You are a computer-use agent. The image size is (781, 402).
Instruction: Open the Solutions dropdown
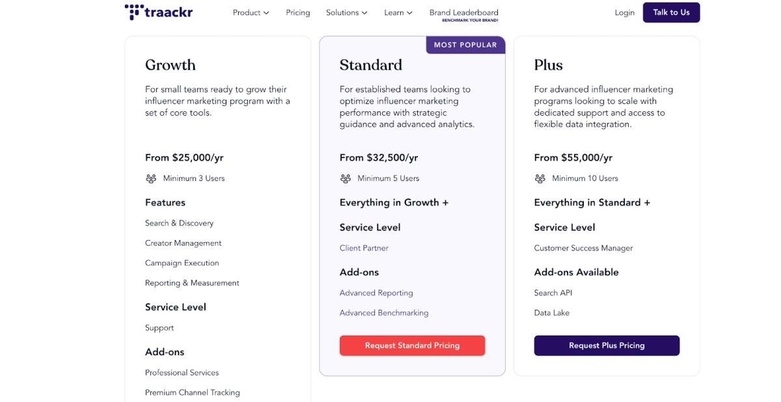click(x=346, y=12)
